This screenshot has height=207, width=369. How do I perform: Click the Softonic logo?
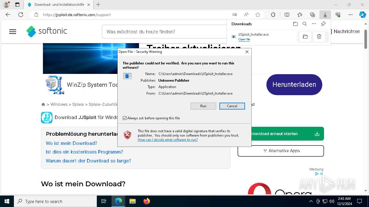click(47, 31)
